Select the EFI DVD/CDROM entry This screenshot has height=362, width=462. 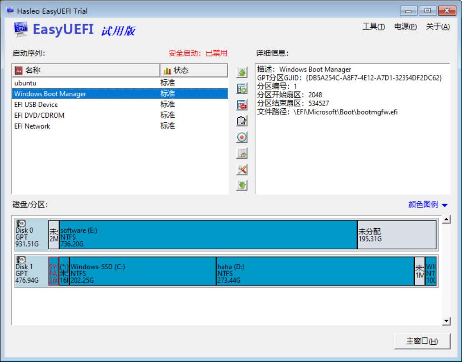pyautogui.click(x=120, y=115)
